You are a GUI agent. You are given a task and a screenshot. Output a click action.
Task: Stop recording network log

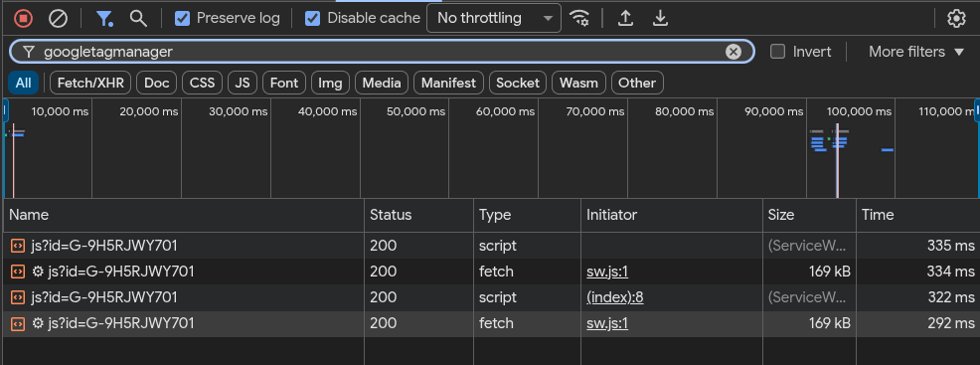coord(23,18)
